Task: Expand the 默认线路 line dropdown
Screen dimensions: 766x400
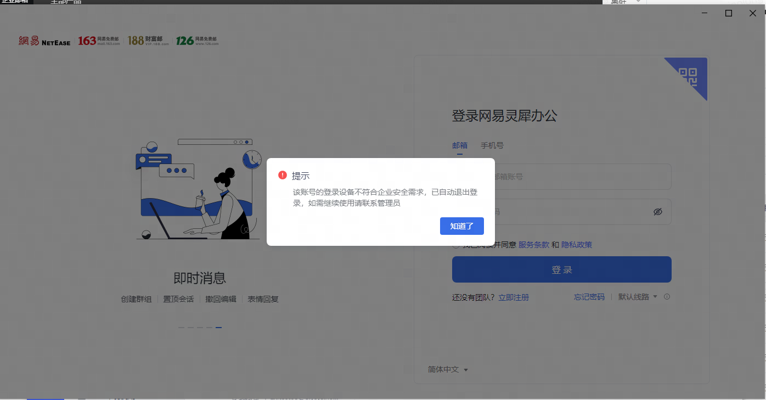Action: 638,297
